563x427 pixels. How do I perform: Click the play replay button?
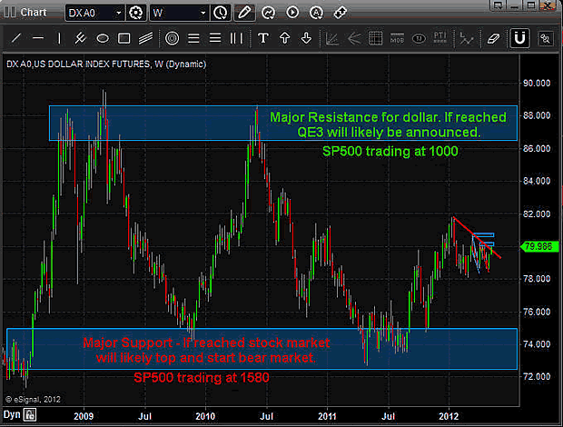coord(292,13)
